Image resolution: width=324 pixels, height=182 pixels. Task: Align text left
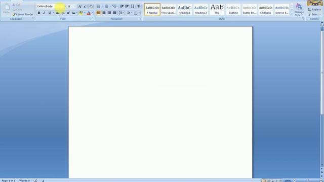[99, 13]
